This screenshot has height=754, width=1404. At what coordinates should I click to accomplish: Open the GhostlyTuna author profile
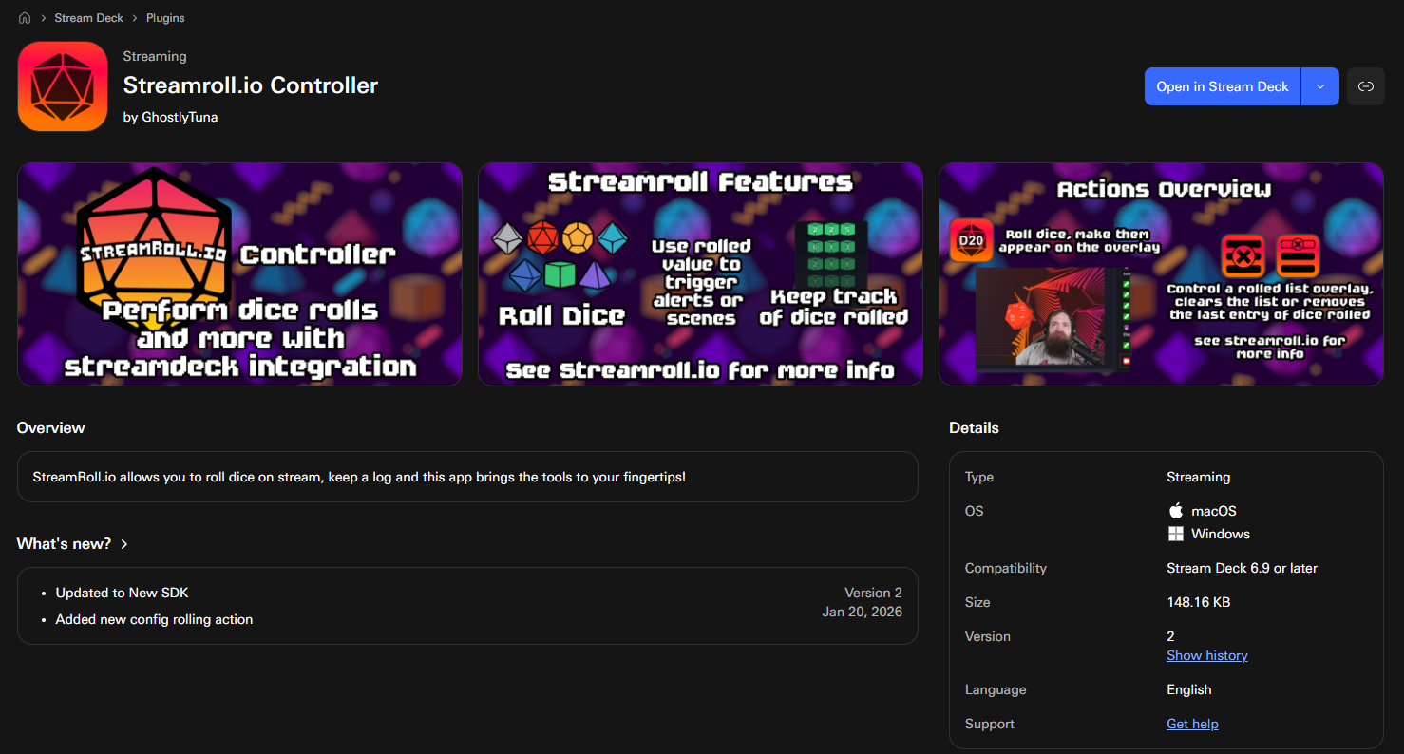coord(180,117)
